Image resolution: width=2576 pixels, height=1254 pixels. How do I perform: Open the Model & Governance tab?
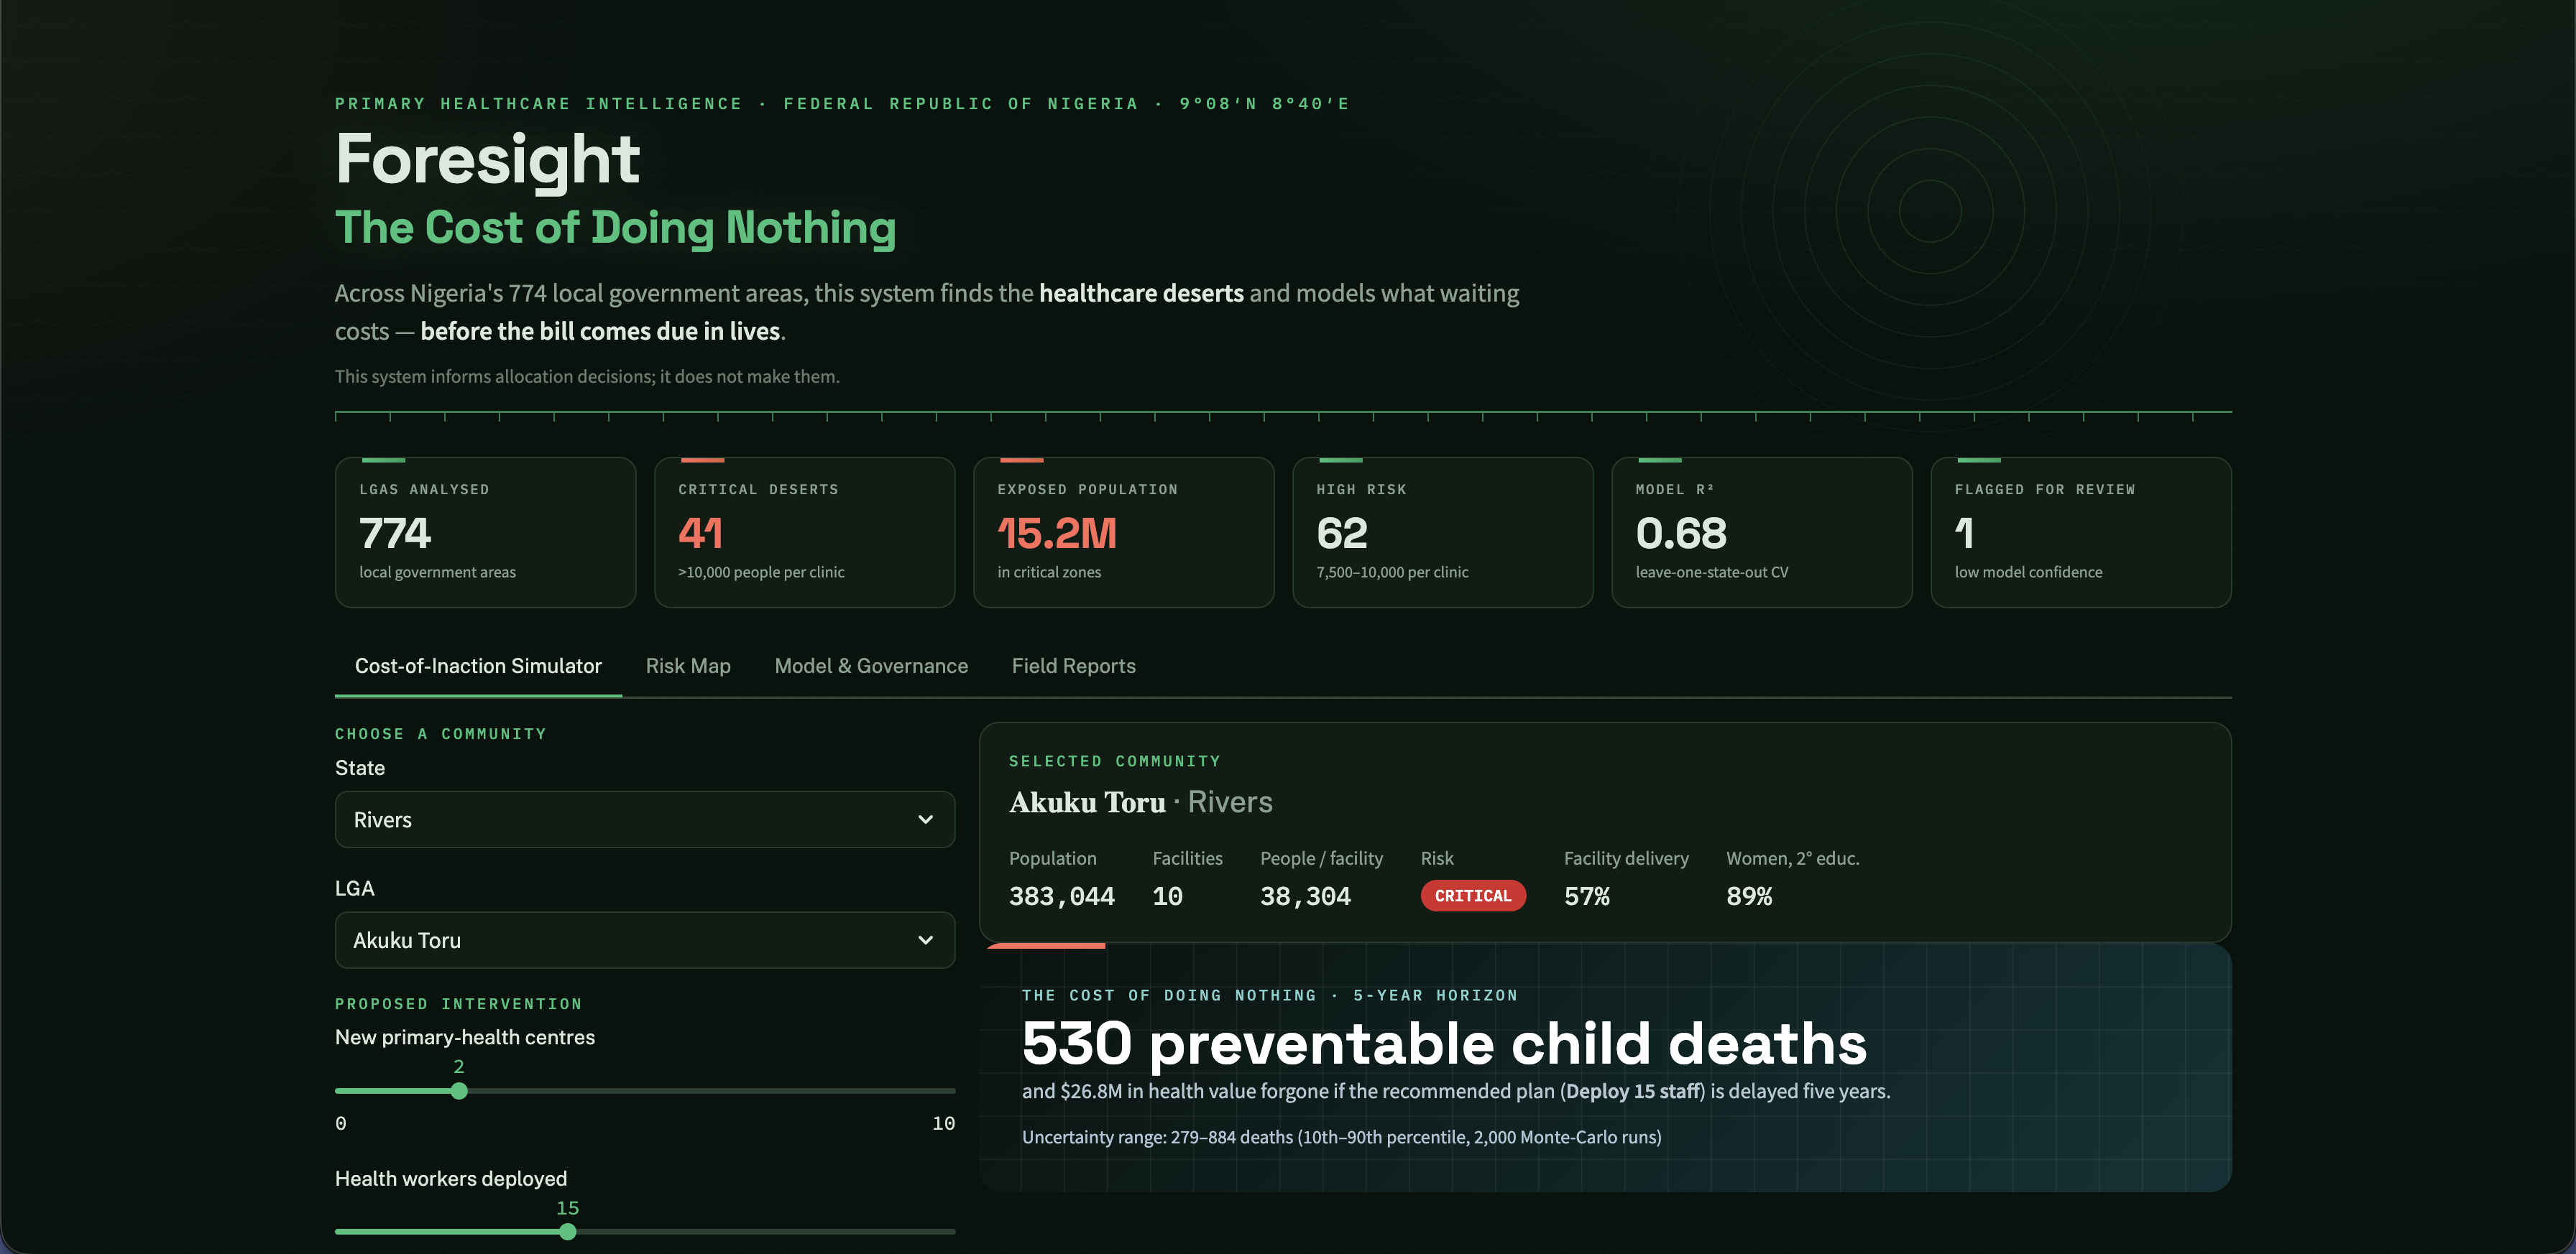point(871,666)
